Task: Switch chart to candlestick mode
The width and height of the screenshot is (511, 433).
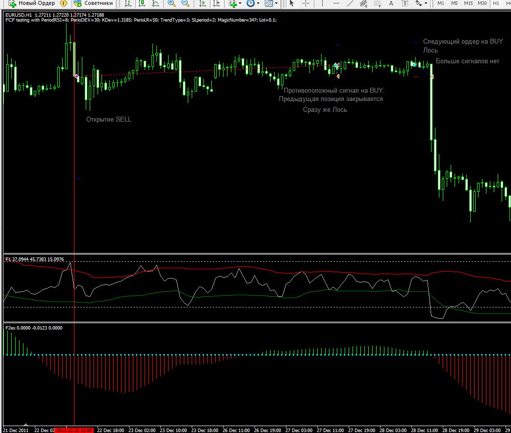Action: [x=142, y=3]
